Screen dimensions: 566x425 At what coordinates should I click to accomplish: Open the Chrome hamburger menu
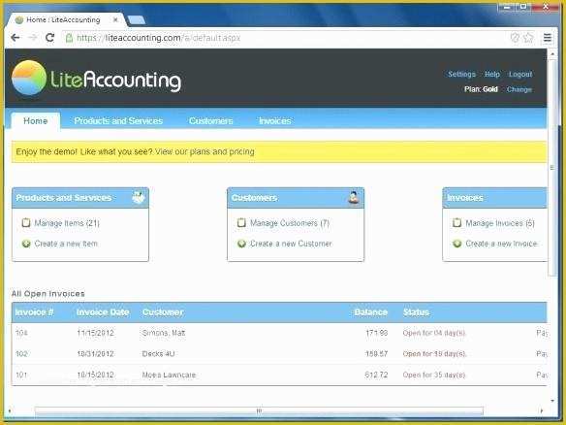(548, 38)
